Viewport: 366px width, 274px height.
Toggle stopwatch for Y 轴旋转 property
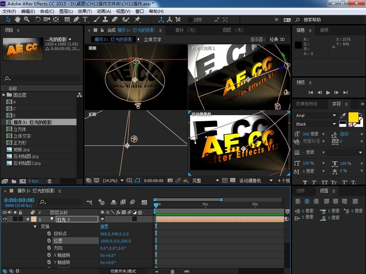(49, 262)
